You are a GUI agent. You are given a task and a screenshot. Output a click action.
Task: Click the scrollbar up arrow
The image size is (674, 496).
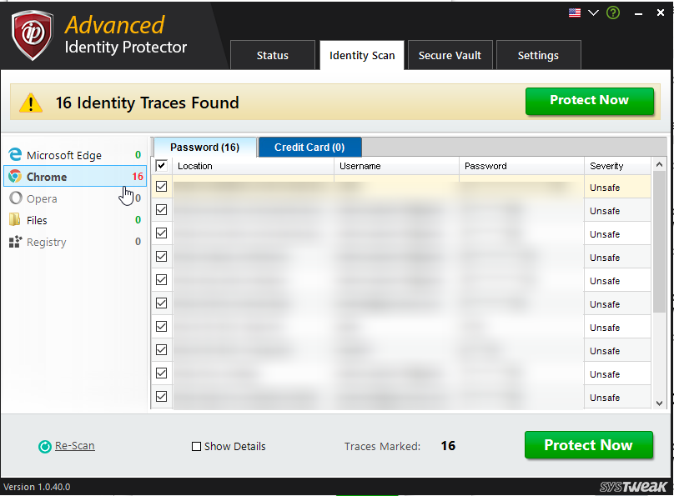click(658, 163)
